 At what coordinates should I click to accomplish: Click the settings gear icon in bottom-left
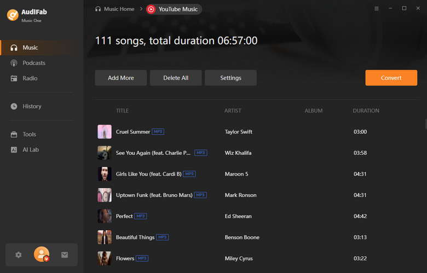pyautogui.click(x=19, y=255)
